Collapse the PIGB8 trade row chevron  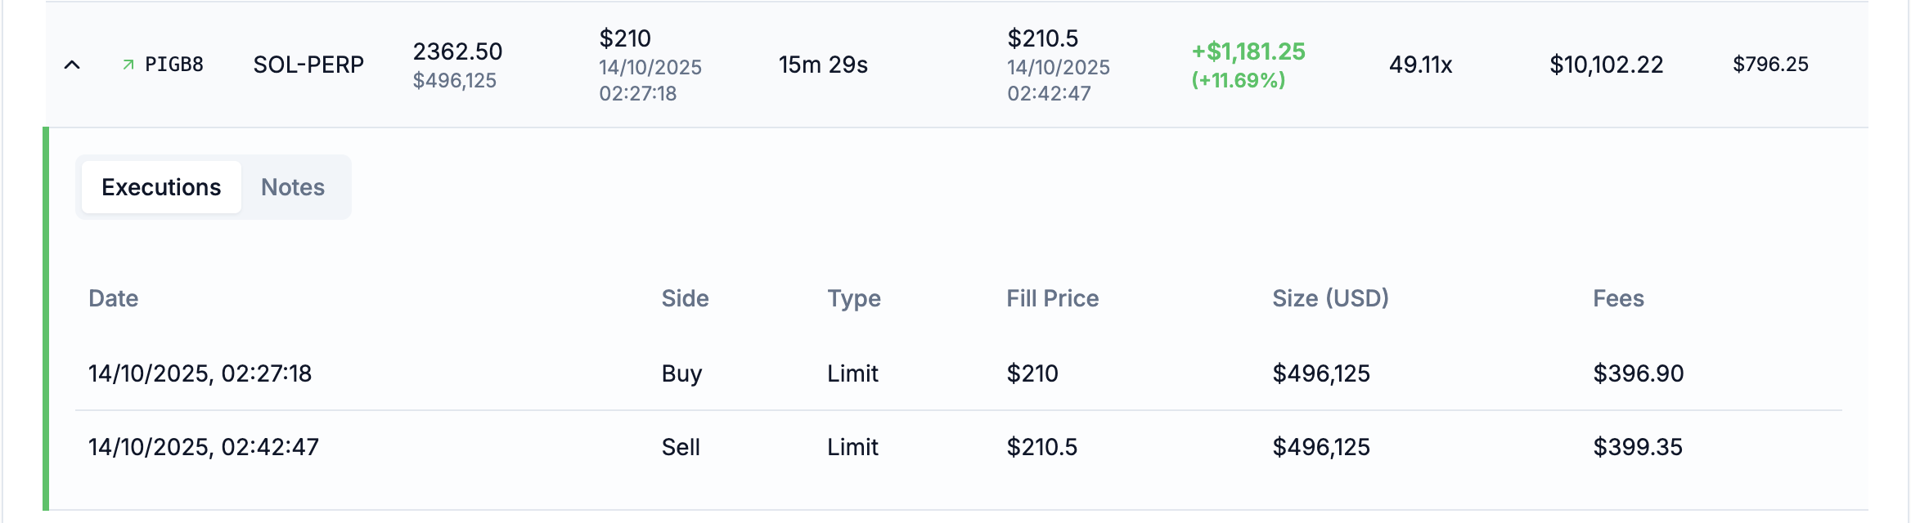point(72,65)
